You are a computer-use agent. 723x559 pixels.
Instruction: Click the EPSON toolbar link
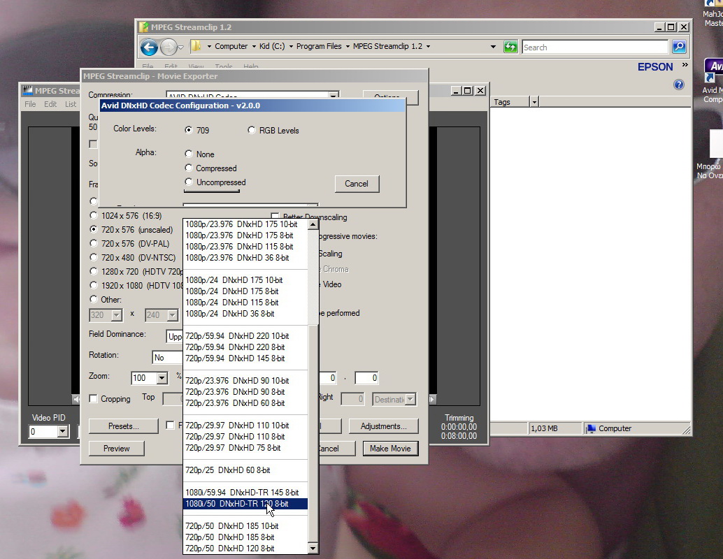pyautogui.click(x=655, y=67)
